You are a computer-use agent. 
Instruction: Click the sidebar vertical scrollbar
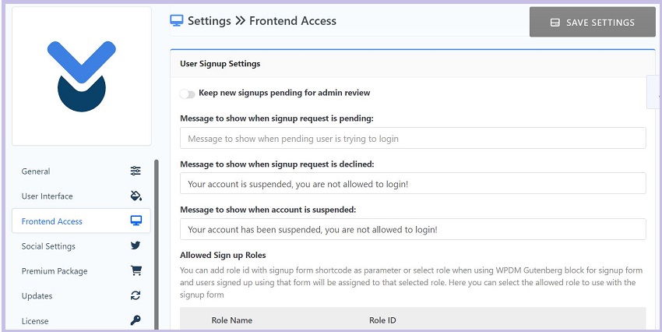pyautogui.click(x=157, y=244)
